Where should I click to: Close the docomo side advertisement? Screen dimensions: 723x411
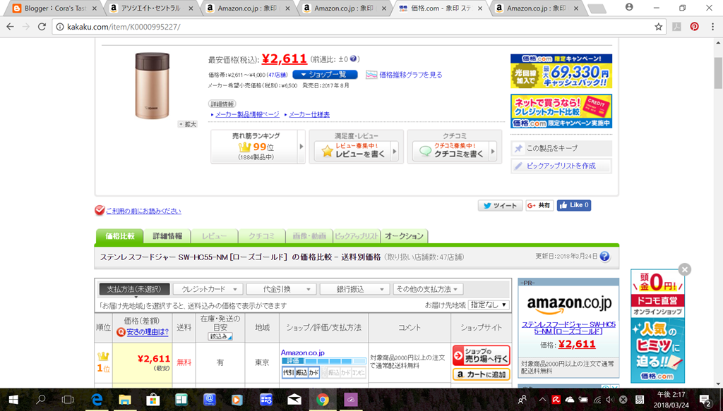pyautogui.click(x=685, y=270)
